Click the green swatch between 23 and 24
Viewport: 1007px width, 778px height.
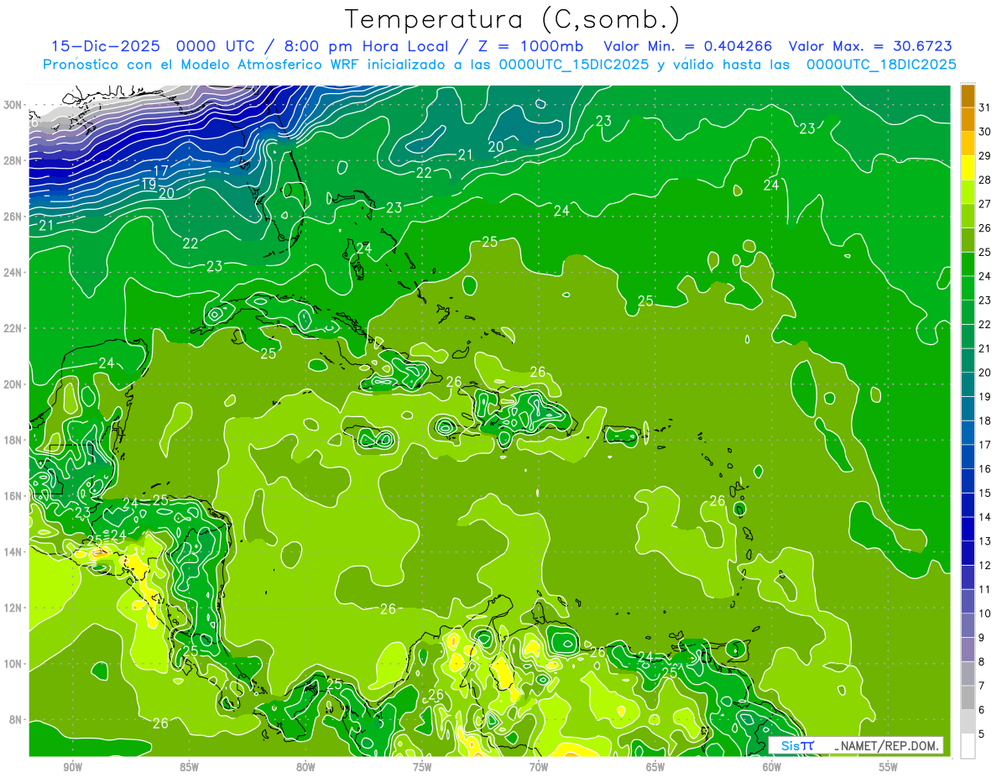click(968, 288)
